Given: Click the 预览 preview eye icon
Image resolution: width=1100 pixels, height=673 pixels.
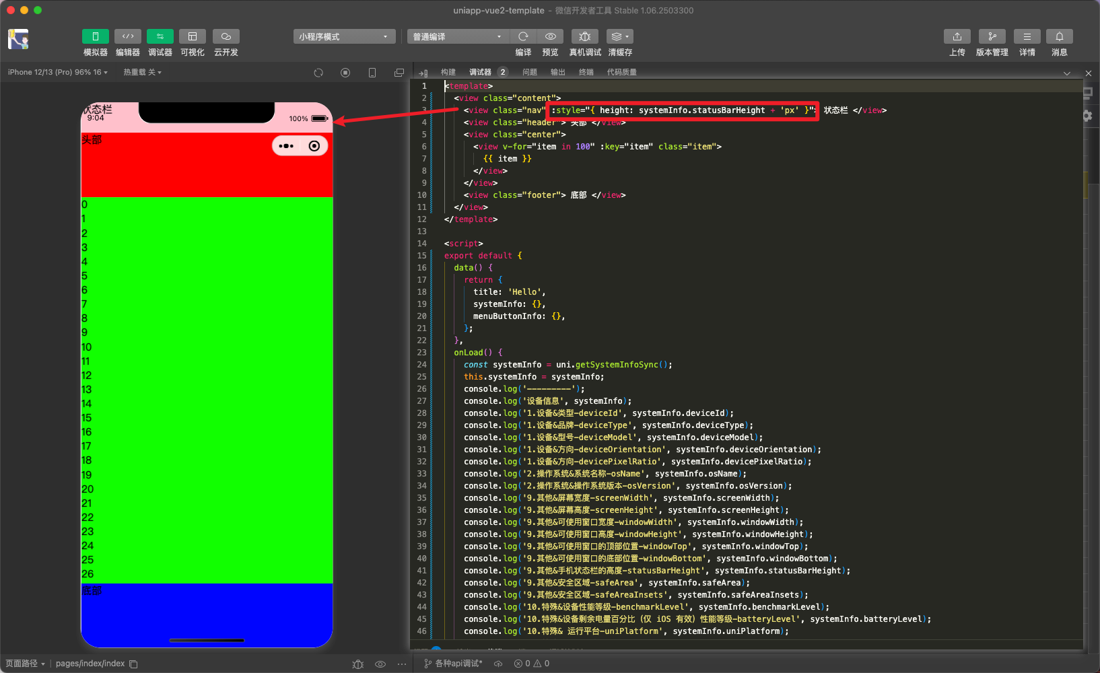Looking at the screenshot, I should [551, 36].
